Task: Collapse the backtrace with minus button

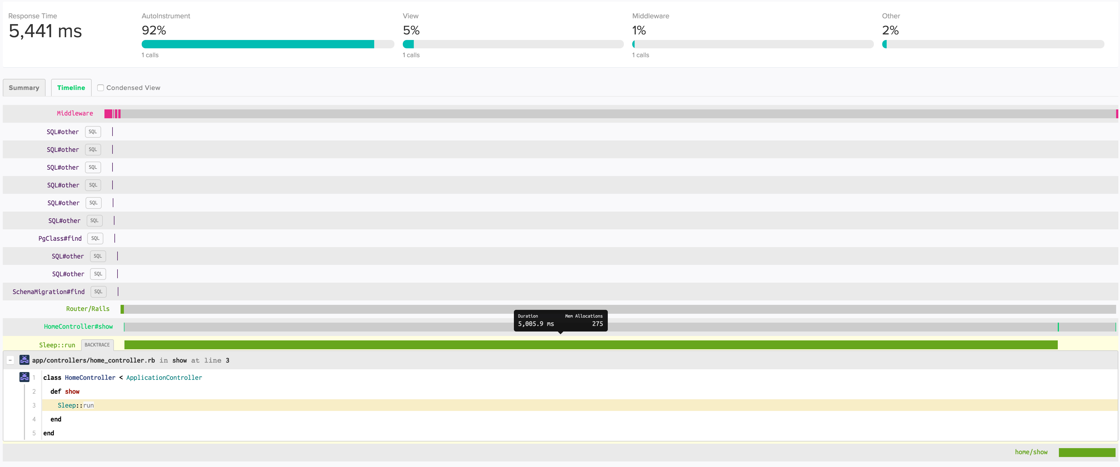Action: tap(11, 360)
